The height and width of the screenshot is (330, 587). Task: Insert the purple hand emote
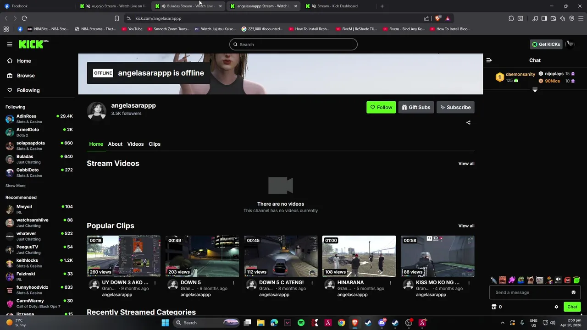(x=512, y=280)
